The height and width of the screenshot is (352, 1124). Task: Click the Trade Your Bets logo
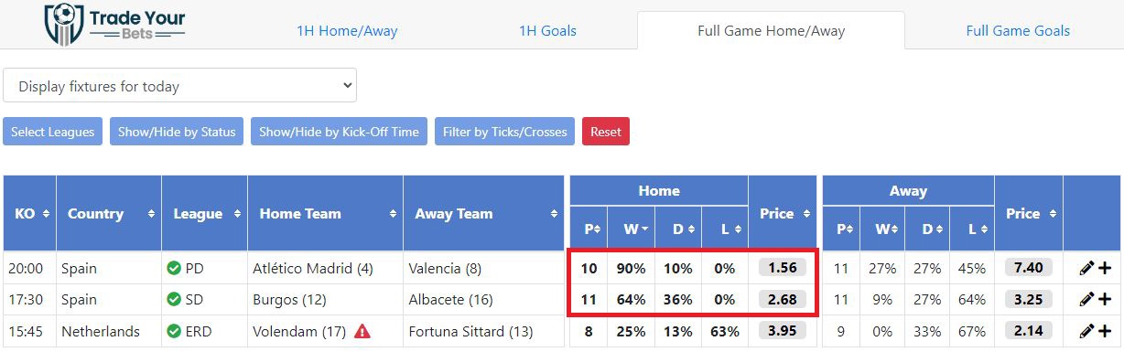coord(114,24)
